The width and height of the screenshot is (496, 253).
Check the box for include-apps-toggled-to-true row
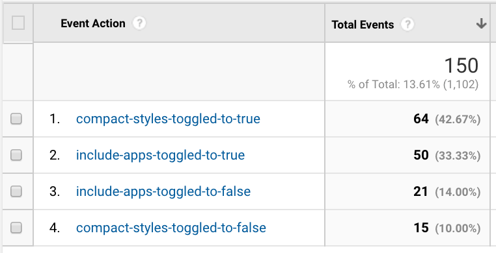(16, 155)
